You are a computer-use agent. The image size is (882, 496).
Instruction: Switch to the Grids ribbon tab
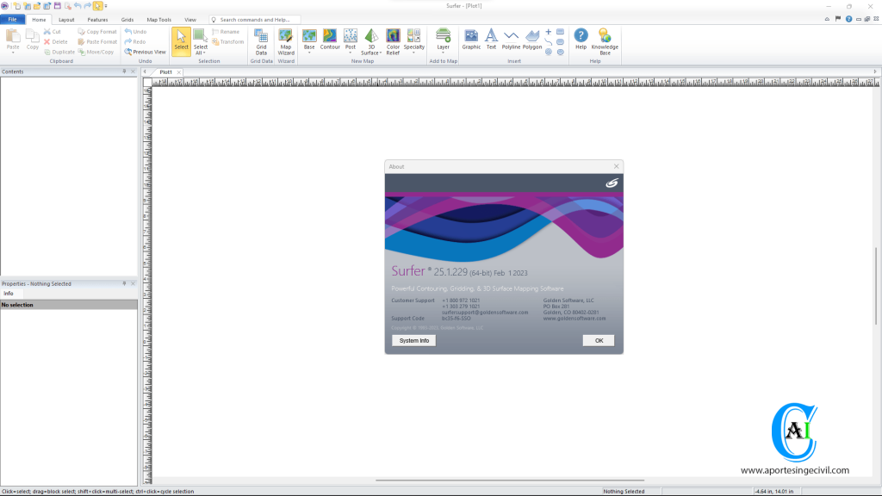point(126,19)
